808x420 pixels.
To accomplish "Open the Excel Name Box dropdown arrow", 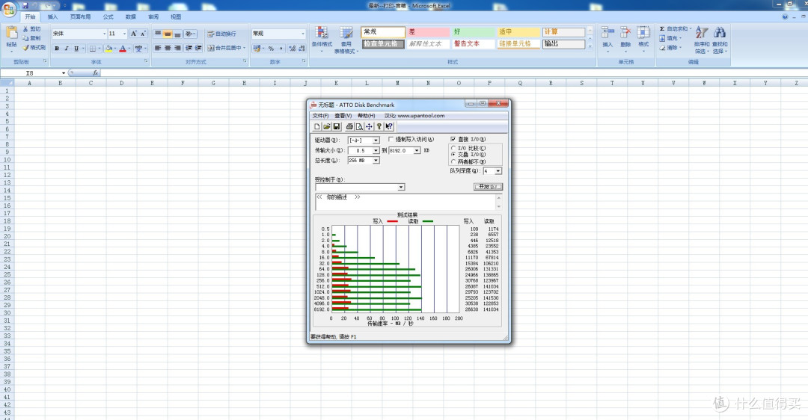I will click(64, 73).
